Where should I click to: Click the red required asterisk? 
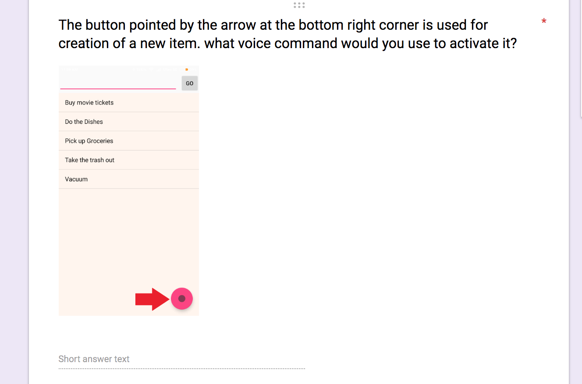(x=544, y=22)
